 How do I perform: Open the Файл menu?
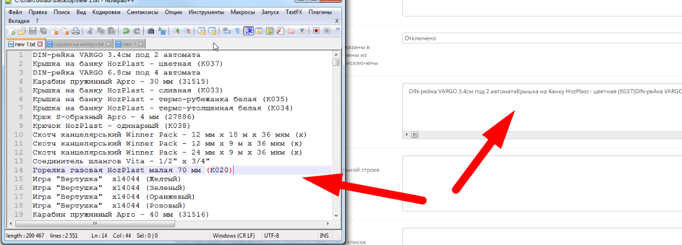pos(16,12)
